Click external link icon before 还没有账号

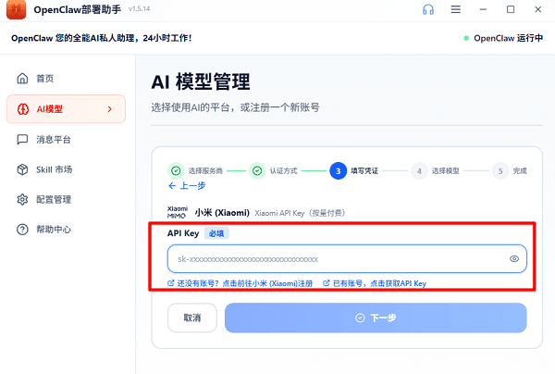170,283
